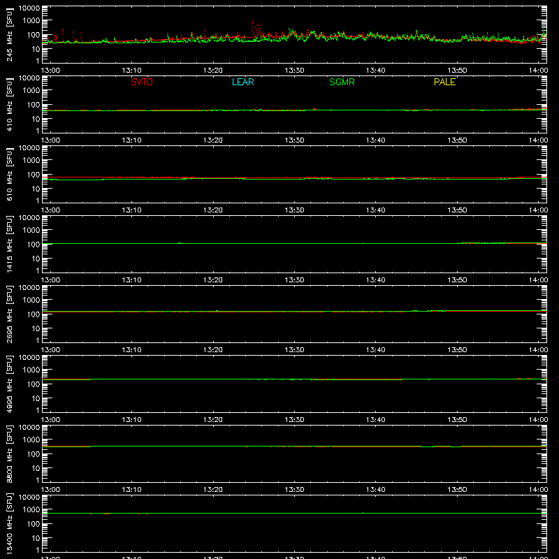Click 13:00 tick label under 2695 MHz plot

(50, 350)
